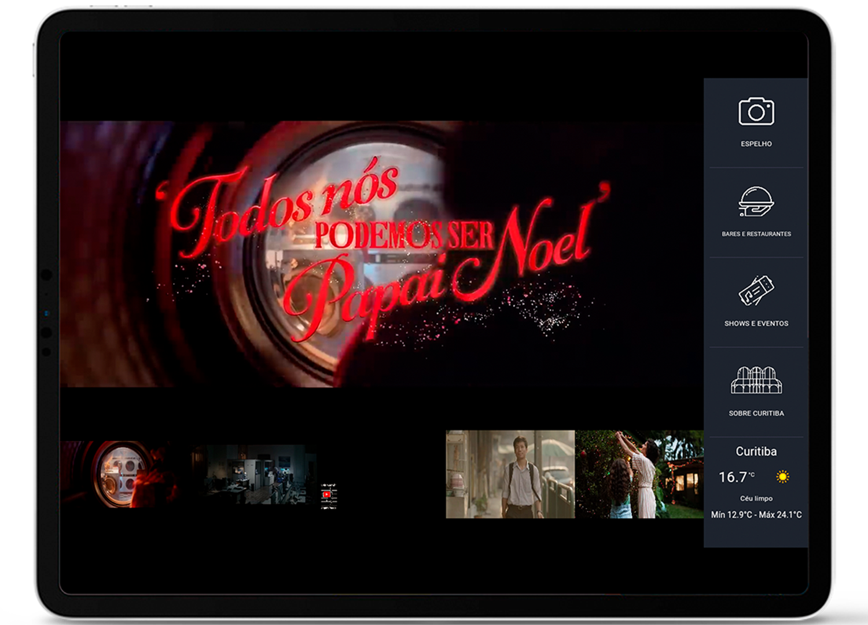
Task: Open the Sobre Curitiba greenhouse icon
Action: coord(756,380)
